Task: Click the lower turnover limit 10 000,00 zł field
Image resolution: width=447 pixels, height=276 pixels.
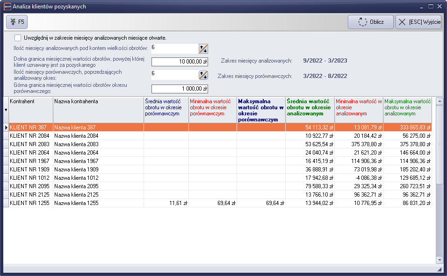Action: click(x=180, y=62)
